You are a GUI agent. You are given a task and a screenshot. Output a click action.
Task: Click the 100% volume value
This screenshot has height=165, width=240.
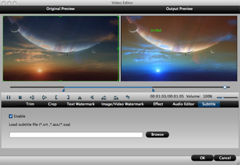207,96
